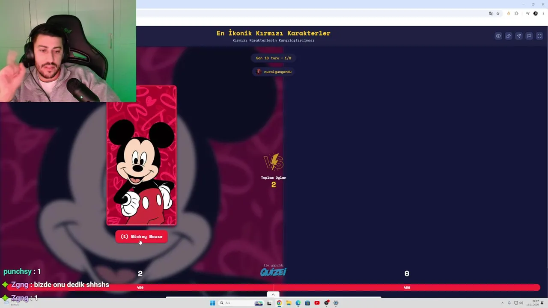Switch to Chrome in the taskbar
This screenshot has height=308, width=548.
pos(279,303)
